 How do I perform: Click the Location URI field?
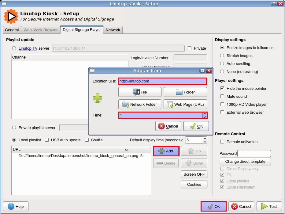(162, 81)
